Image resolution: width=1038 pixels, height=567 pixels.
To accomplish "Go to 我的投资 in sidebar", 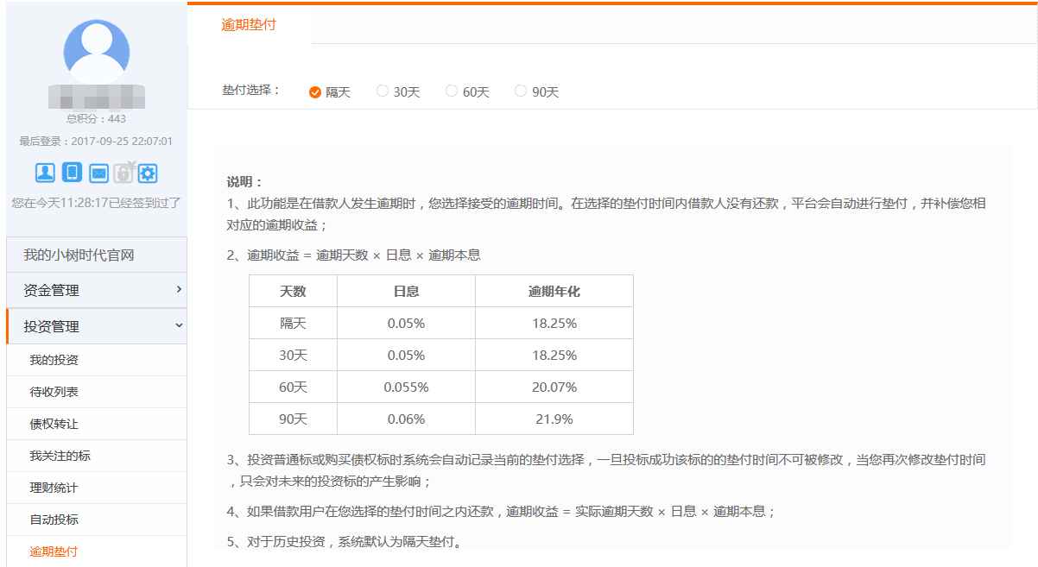I will coord(54,360).
